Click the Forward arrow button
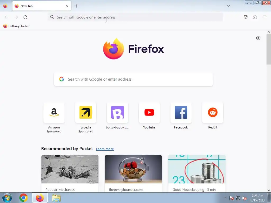Screen dimensions: 271x203 point(16,17)
